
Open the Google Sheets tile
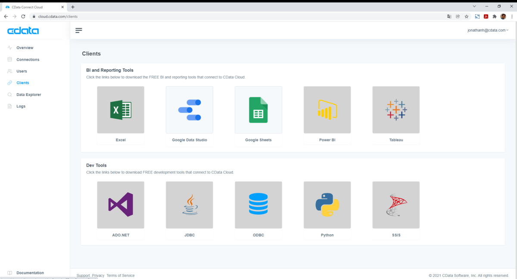click(258, 110)
